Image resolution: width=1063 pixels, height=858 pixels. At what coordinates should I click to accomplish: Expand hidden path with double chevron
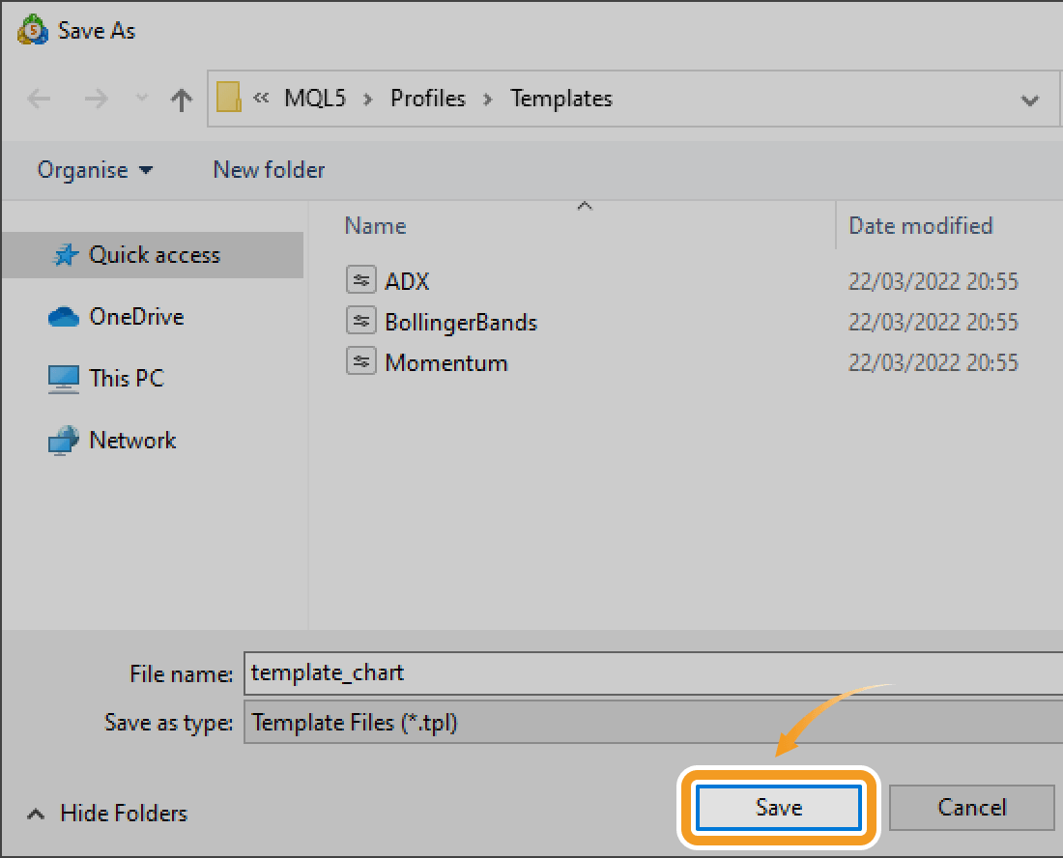coord(261,99)
